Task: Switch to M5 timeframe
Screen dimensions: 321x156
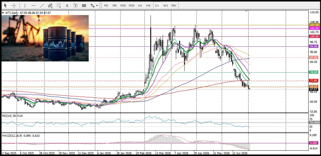Action: click(x=114, y=5)
